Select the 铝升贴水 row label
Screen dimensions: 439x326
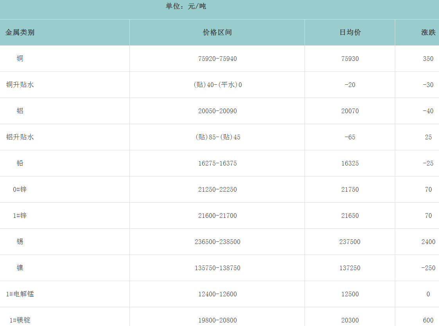[20, 137]
